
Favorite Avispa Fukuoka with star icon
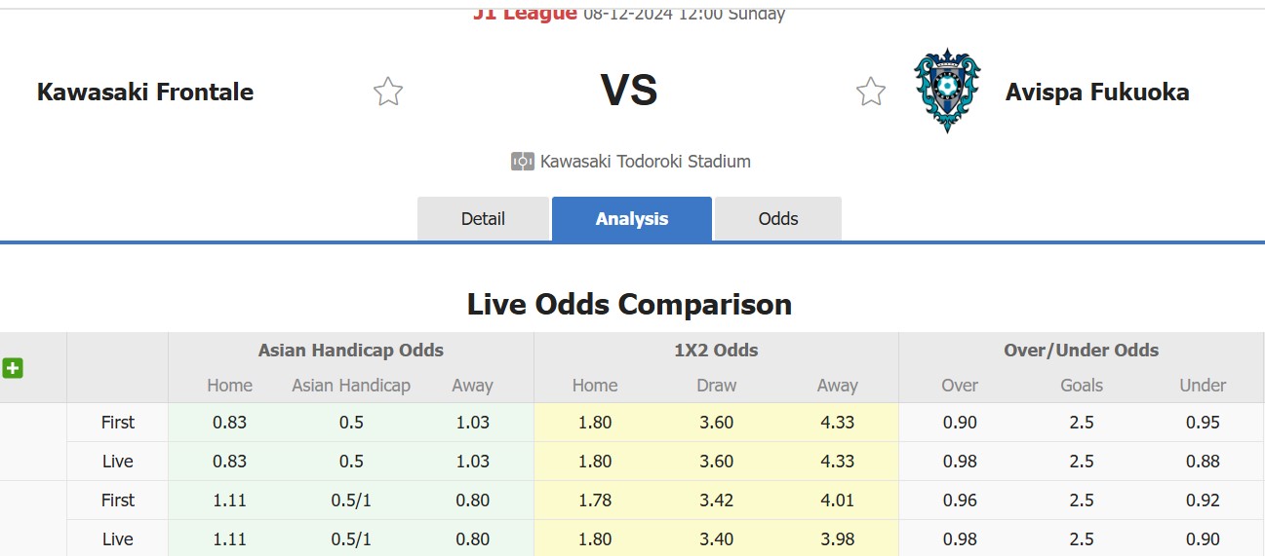(871, 92)
